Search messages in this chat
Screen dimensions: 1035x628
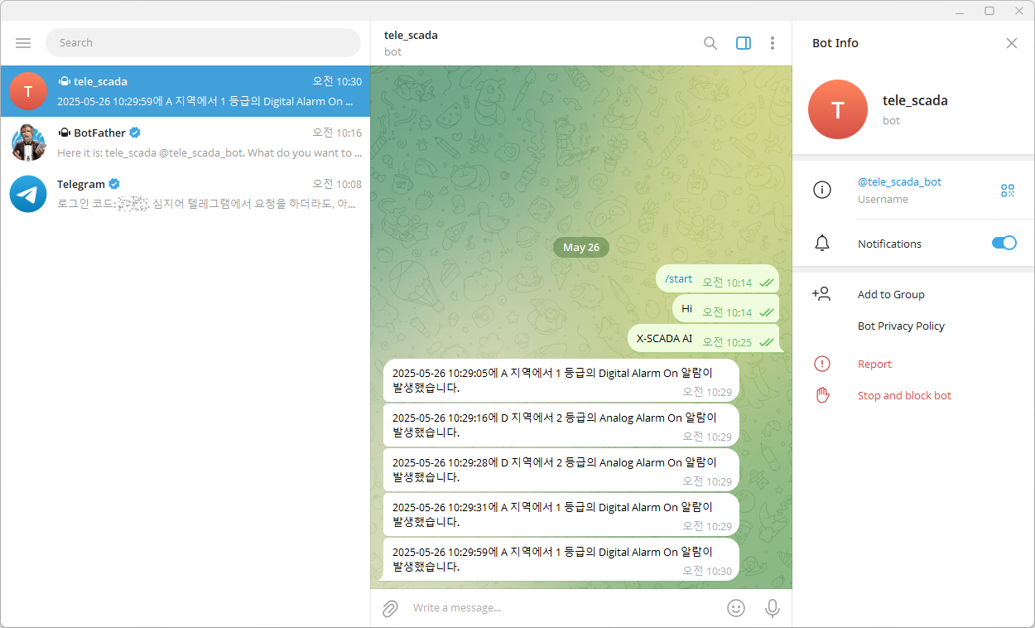click(710, 43)
